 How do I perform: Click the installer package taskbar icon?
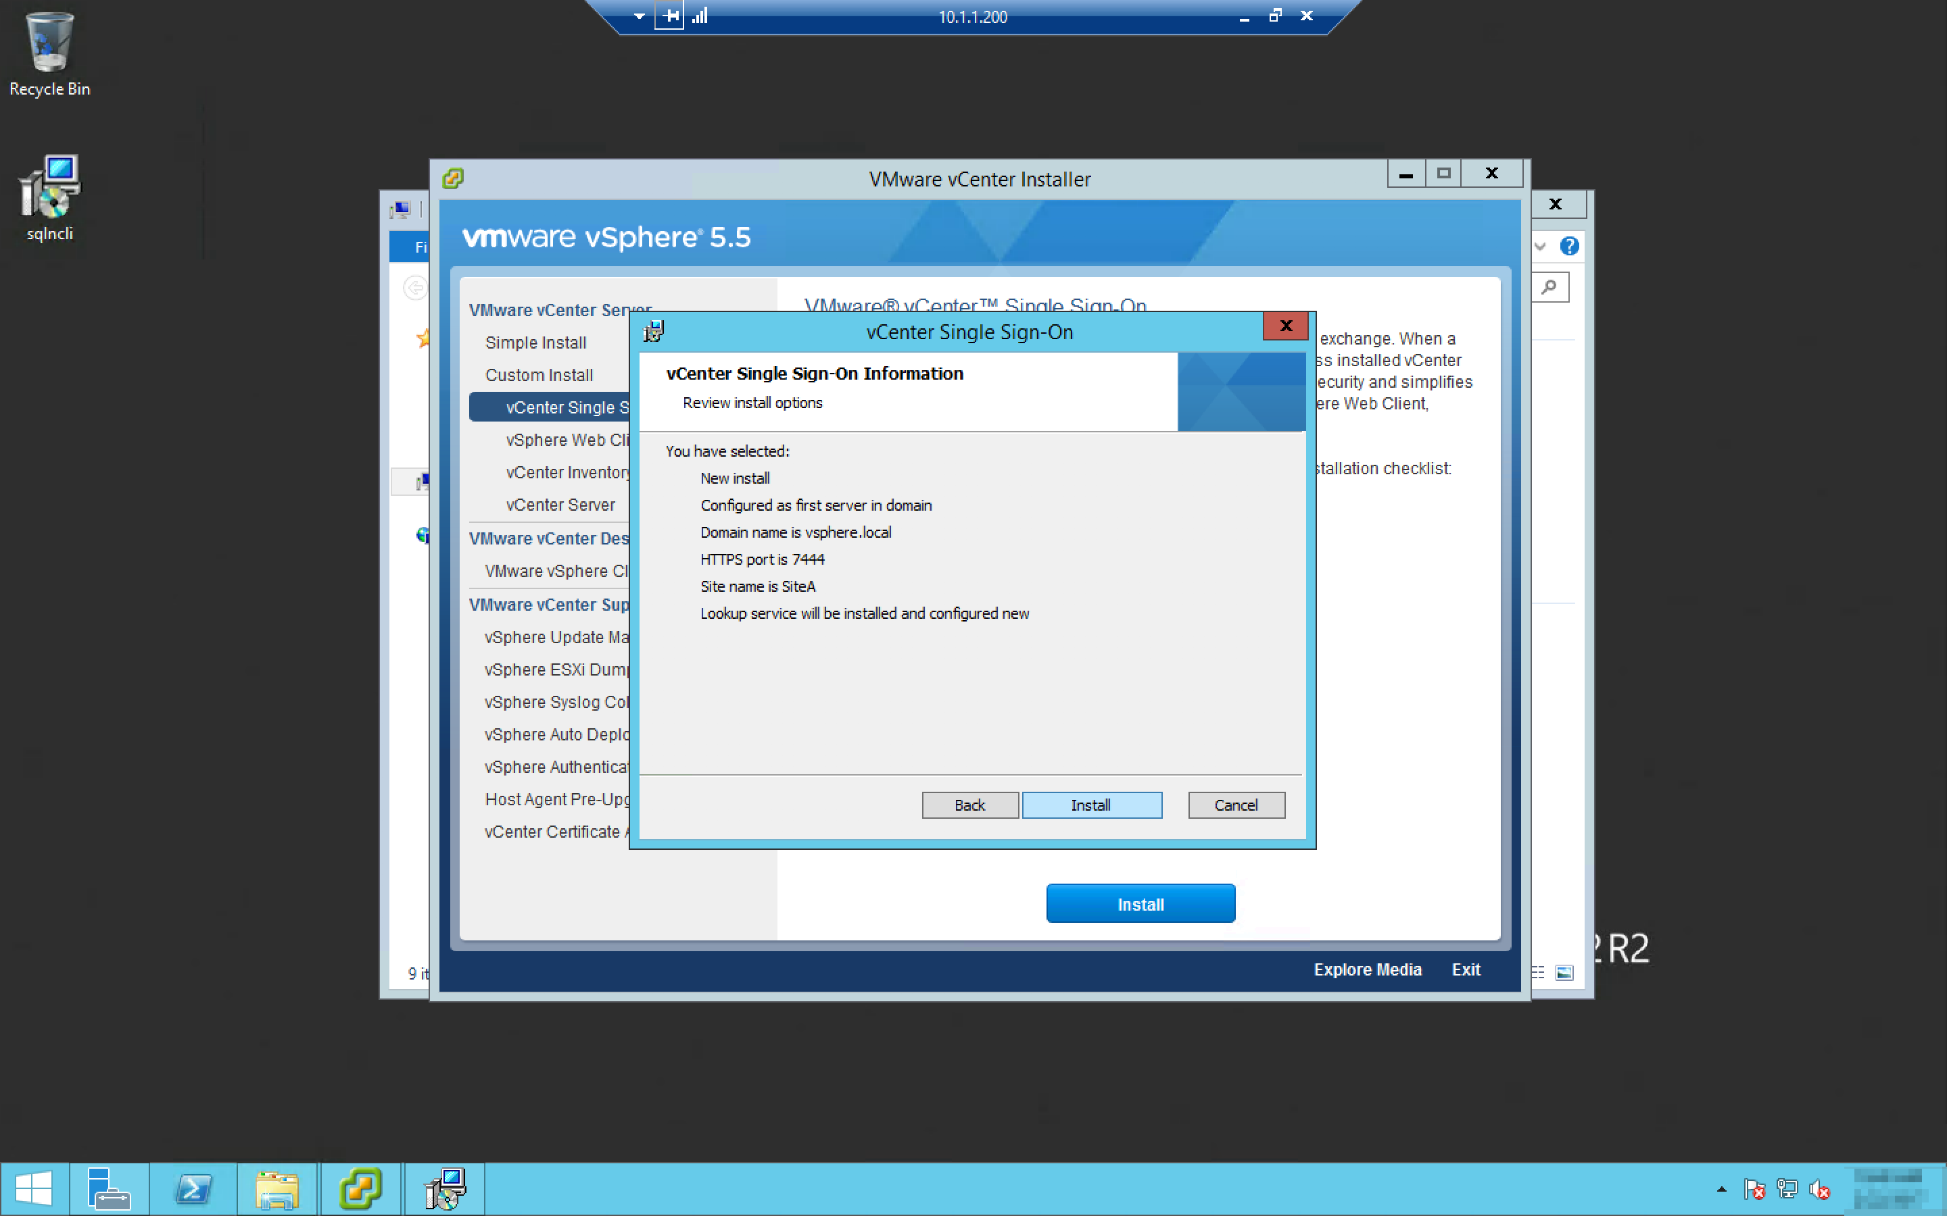tap(445, 1189)
